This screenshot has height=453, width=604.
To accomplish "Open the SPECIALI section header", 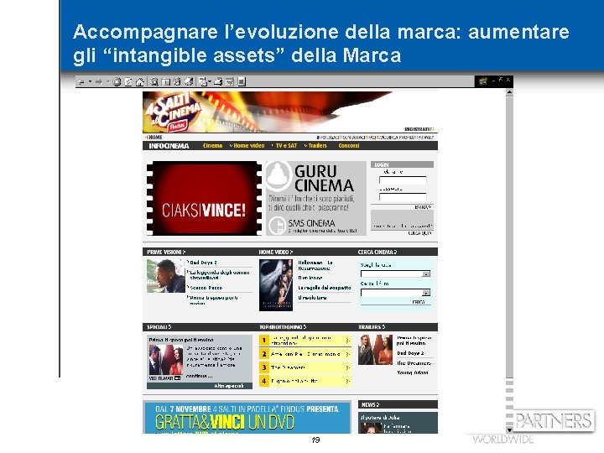I will (159, 327).
